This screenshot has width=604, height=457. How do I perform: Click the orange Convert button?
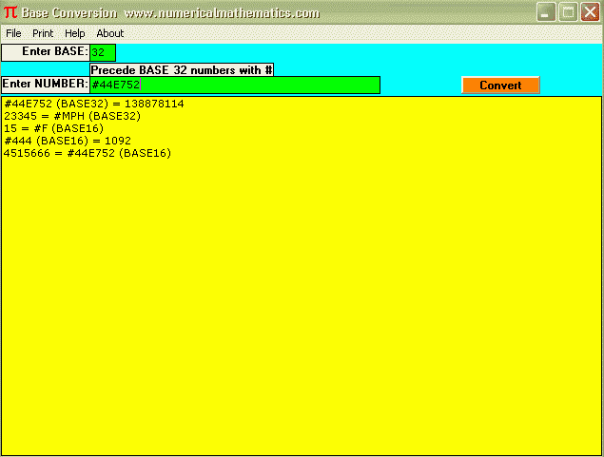coord(500,85)
